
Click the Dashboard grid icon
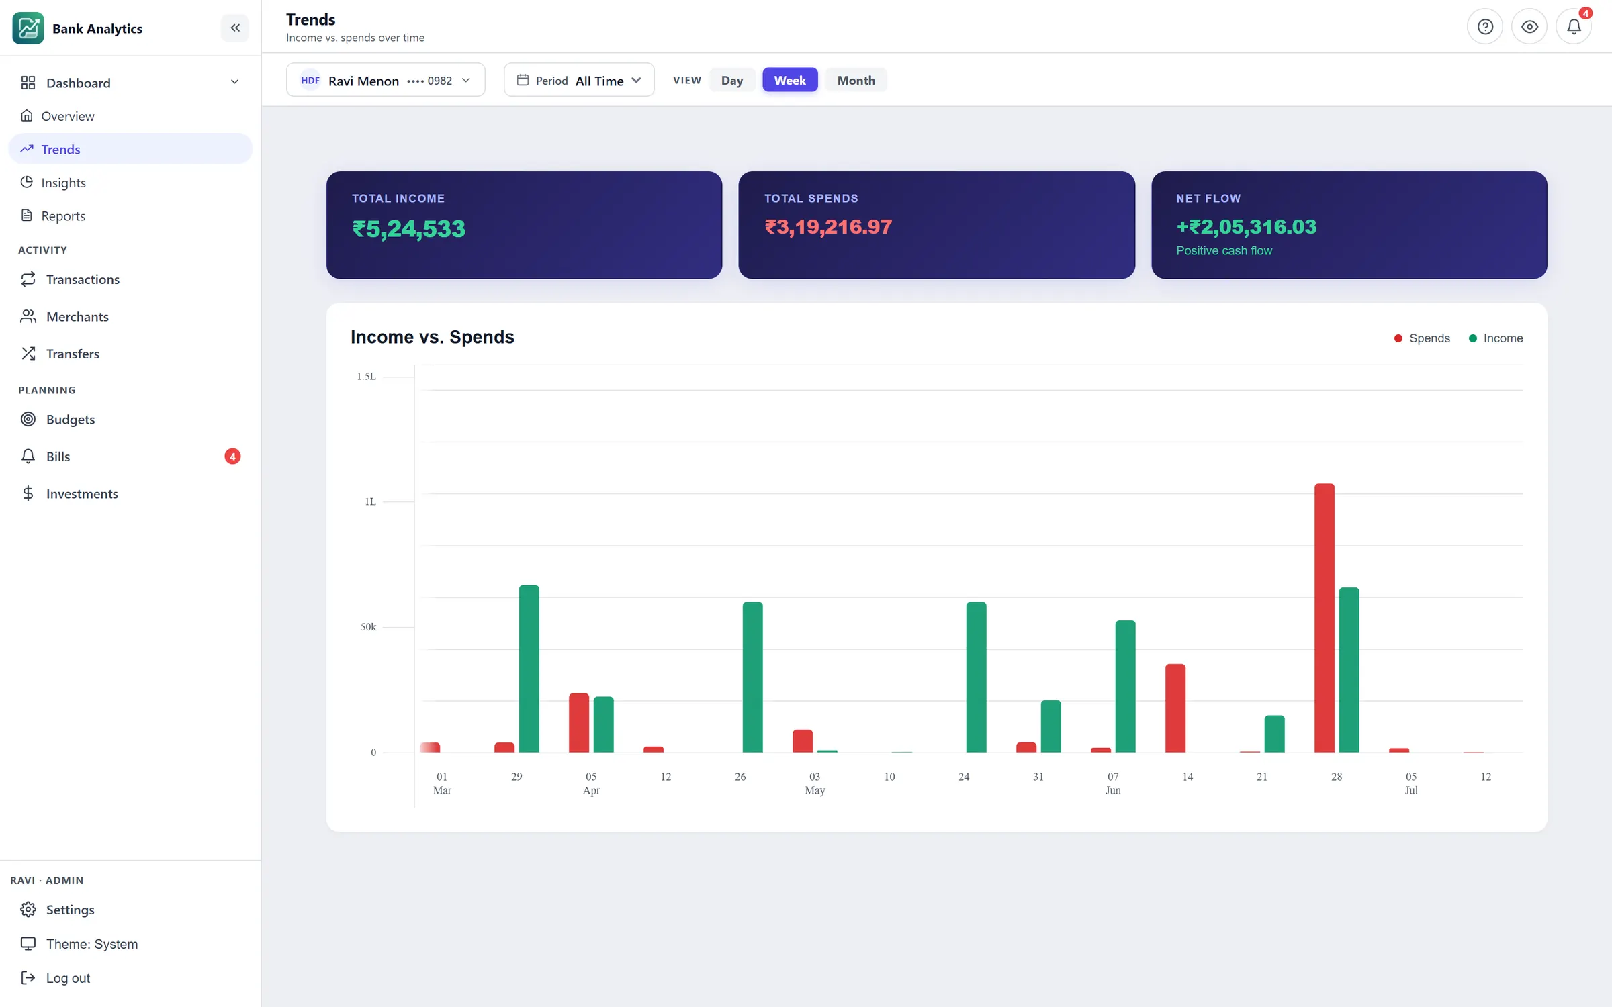[x=28, y=83]
